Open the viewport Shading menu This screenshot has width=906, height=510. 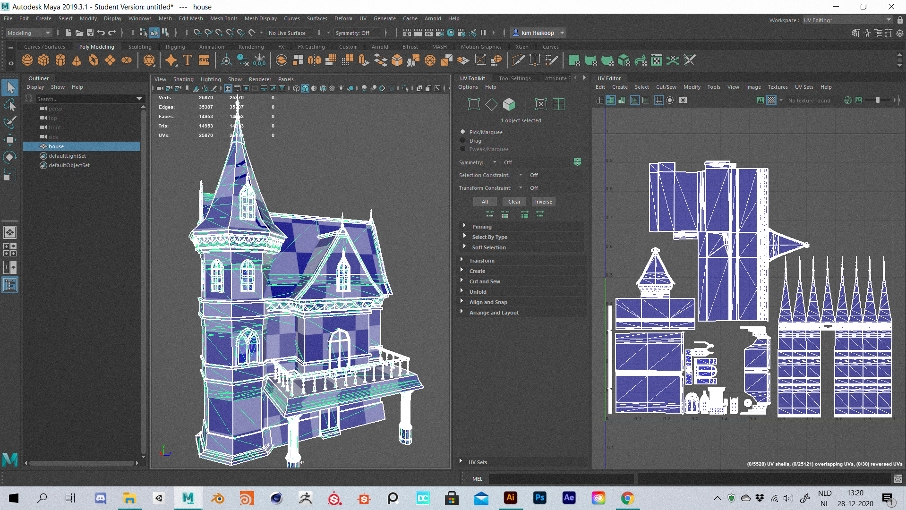[183, 79]
